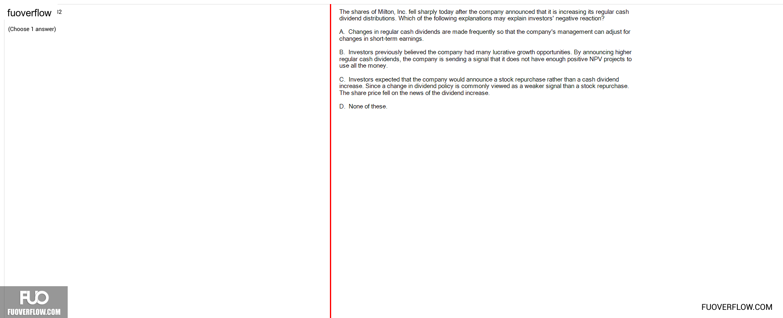This screenshot has height=318, width=783.
Task: Click the question text about Milton, Inc. shares
Action: (x=484, y=15)
